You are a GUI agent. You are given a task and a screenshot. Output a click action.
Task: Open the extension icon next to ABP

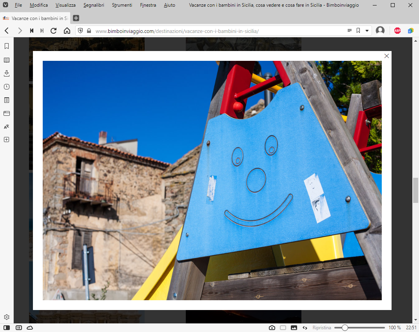click(410, 31)
